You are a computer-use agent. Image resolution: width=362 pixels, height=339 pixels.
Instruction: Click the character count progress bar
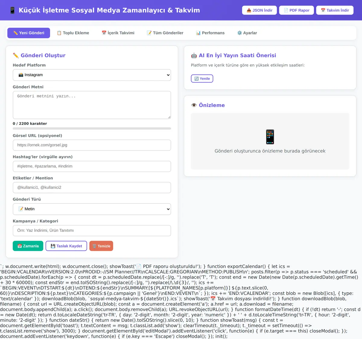coord(92,129)
